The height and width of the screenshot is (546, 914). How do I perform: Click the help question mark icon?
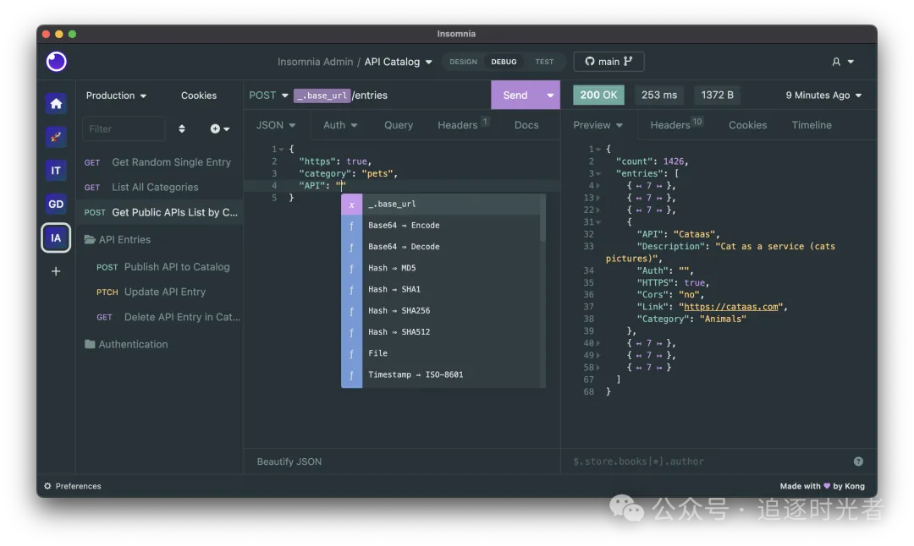(858, 461)
